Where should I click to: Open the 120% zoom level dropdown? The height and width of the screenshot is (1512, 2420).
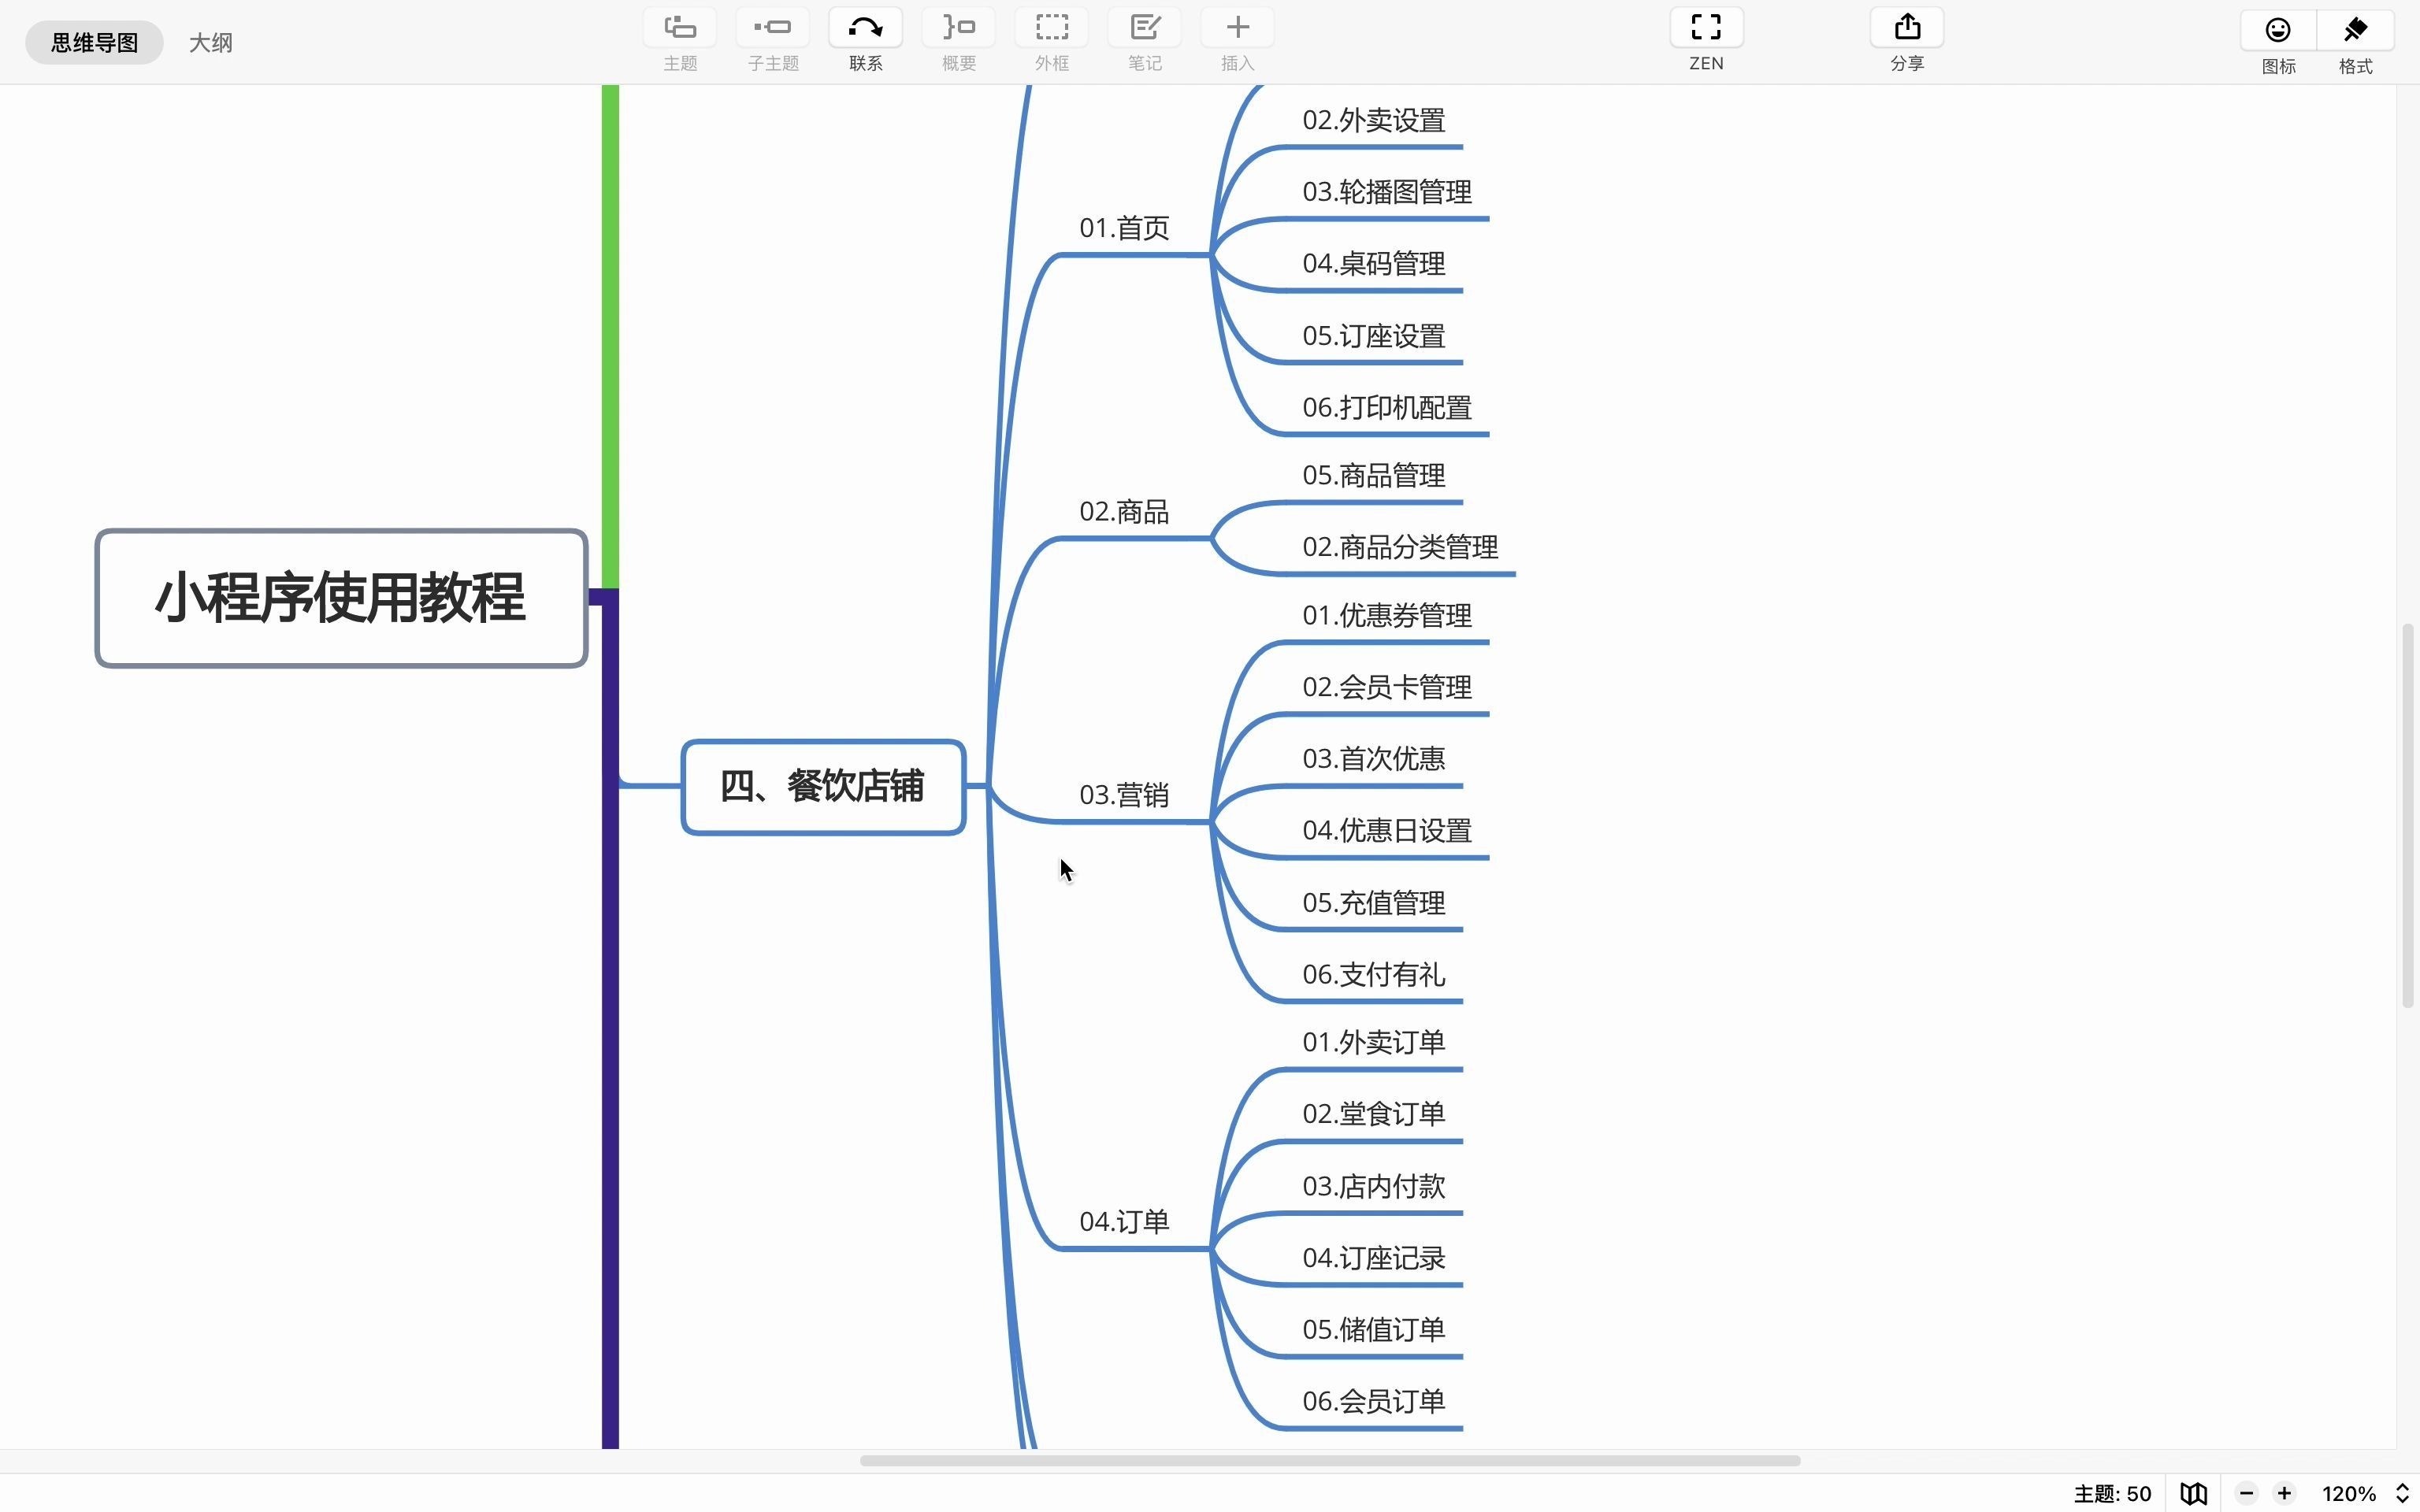pyautogui.click(x=2365, y=1494)
